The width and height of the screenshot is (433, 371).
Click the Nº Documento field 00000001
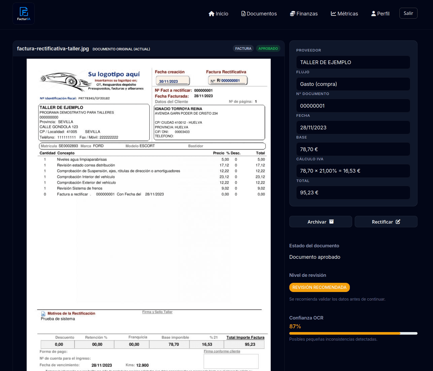tap(353, 106)
